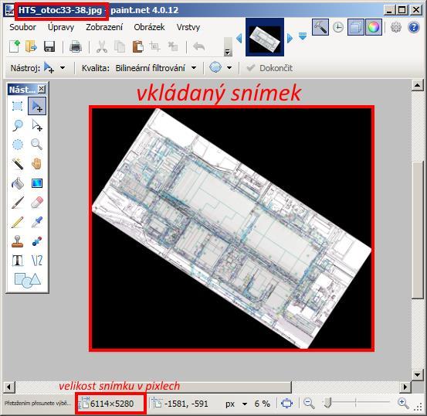Open the image list dropdown arrow
Screen dimensions: 427x416
point(303,36)
